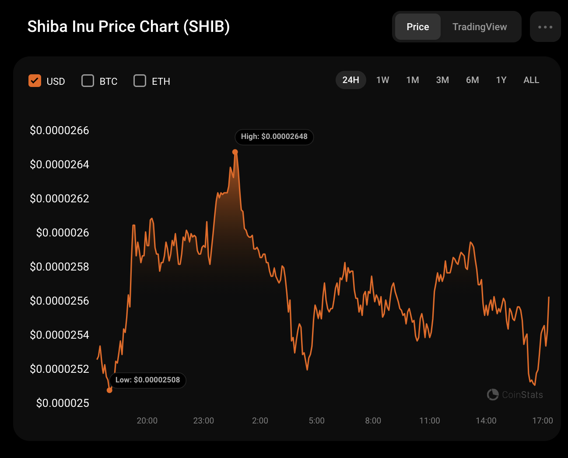Switch to the TradingView tab
Image resolution: width=568 pixels, height=458 pixels.
click(x=480, y=27)
